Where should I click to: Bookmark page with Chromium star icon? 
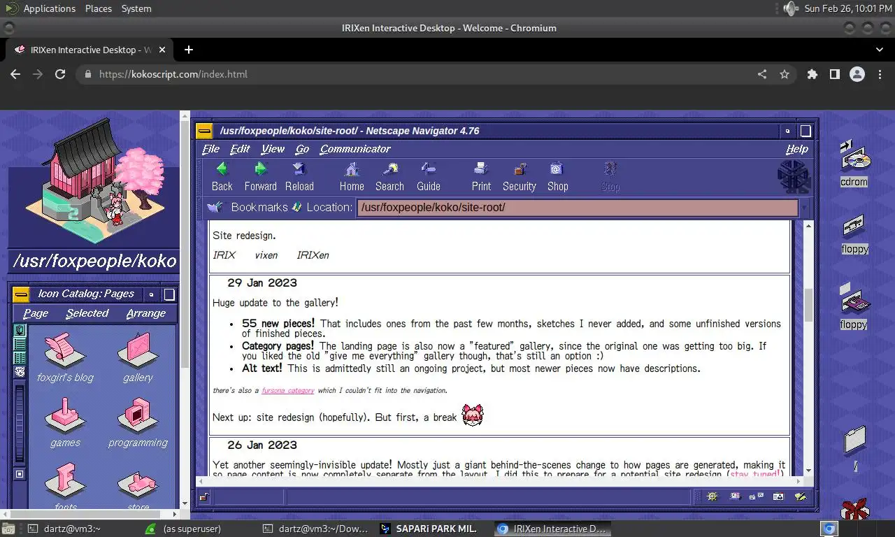click(x=785, y=74)
